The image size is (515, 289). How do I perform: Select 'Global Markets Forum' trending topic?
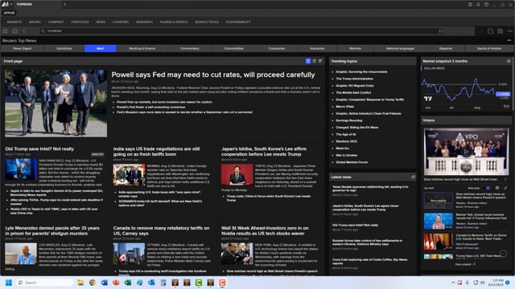coord(352,162)
